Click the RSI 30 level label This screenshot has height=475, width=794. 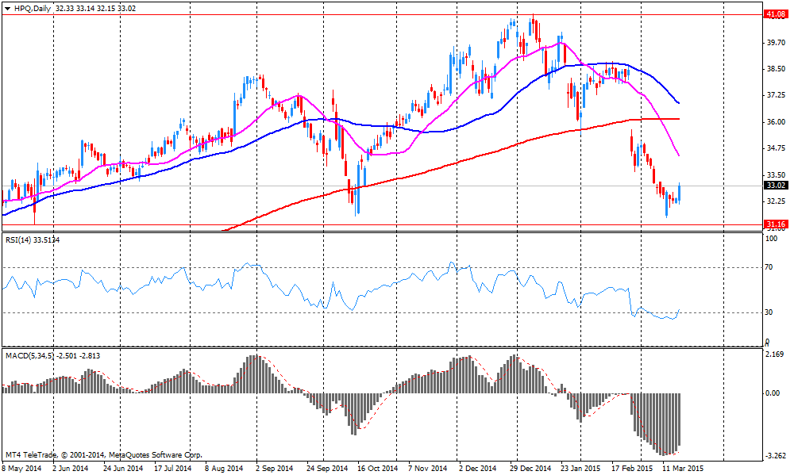(x=768, y=312)
